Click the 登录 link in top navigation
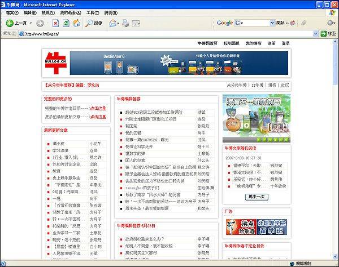Viewport: 339px width, 267px height. click(x=285, y=43)
